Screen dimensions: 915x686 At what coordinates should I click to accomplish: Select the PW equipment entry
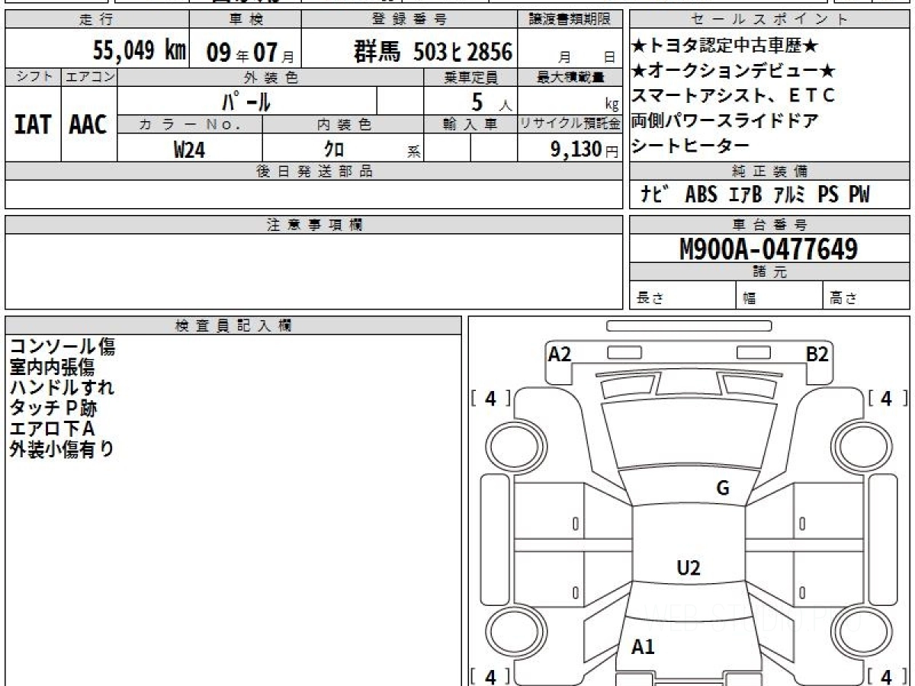tap(859, 194)
